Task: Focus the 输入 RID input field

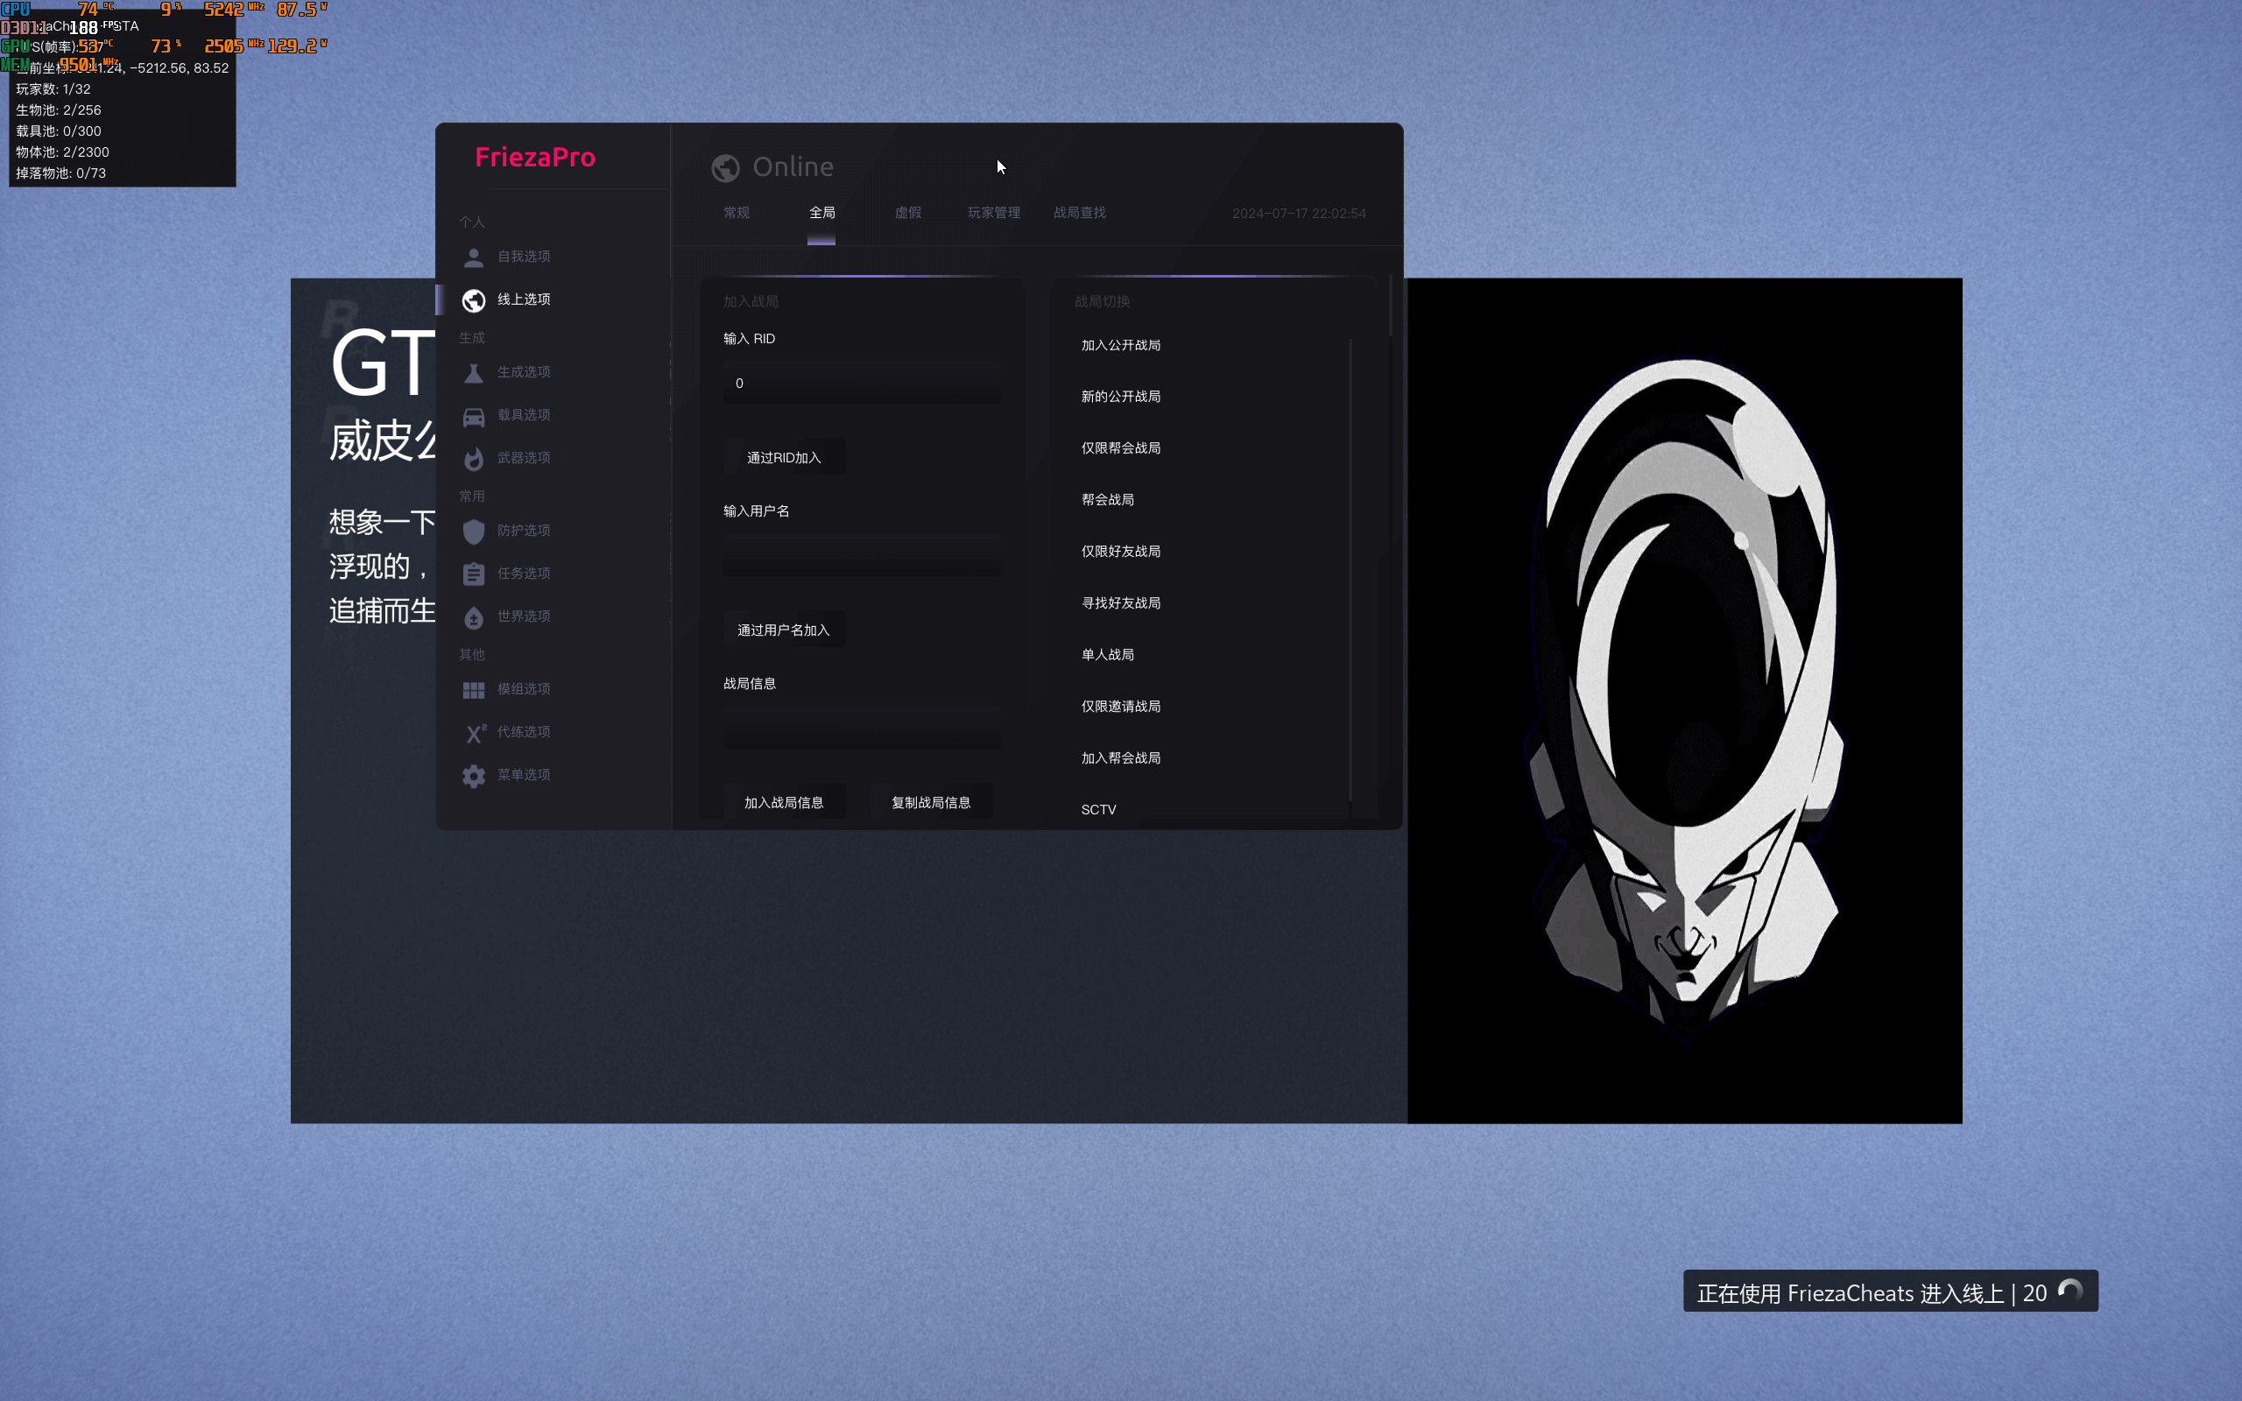Action: (861, 384)
